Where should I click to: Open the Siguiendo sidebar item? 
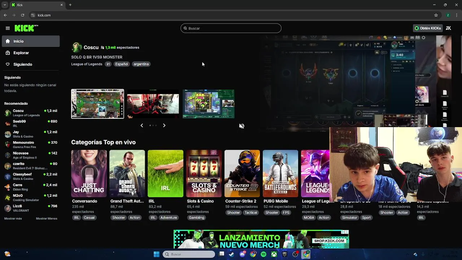click(31, 64)
